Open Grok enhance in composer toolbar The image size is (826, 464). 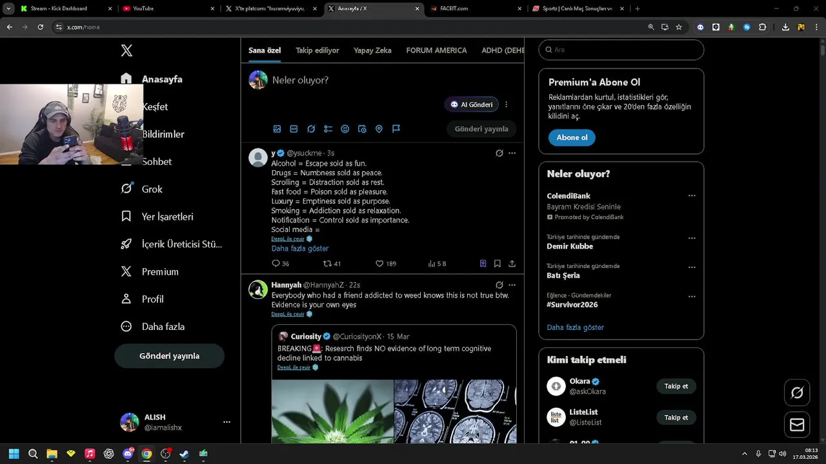[x=311, y=129]
